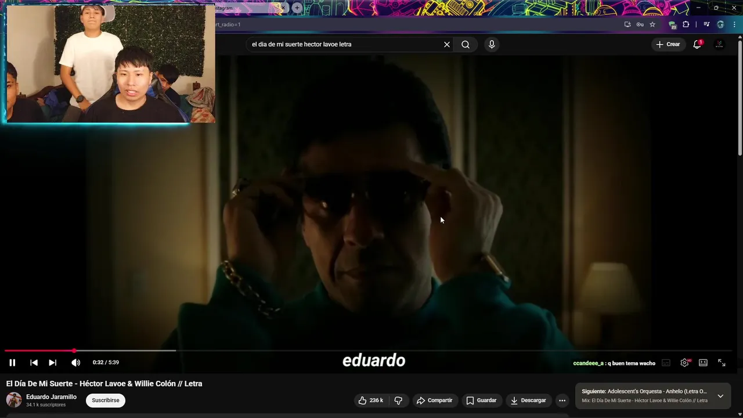The image size is (743, 418).
Task: Start voice search with the microphone icon
Action: pyautogui.click(x=492, y=44)
